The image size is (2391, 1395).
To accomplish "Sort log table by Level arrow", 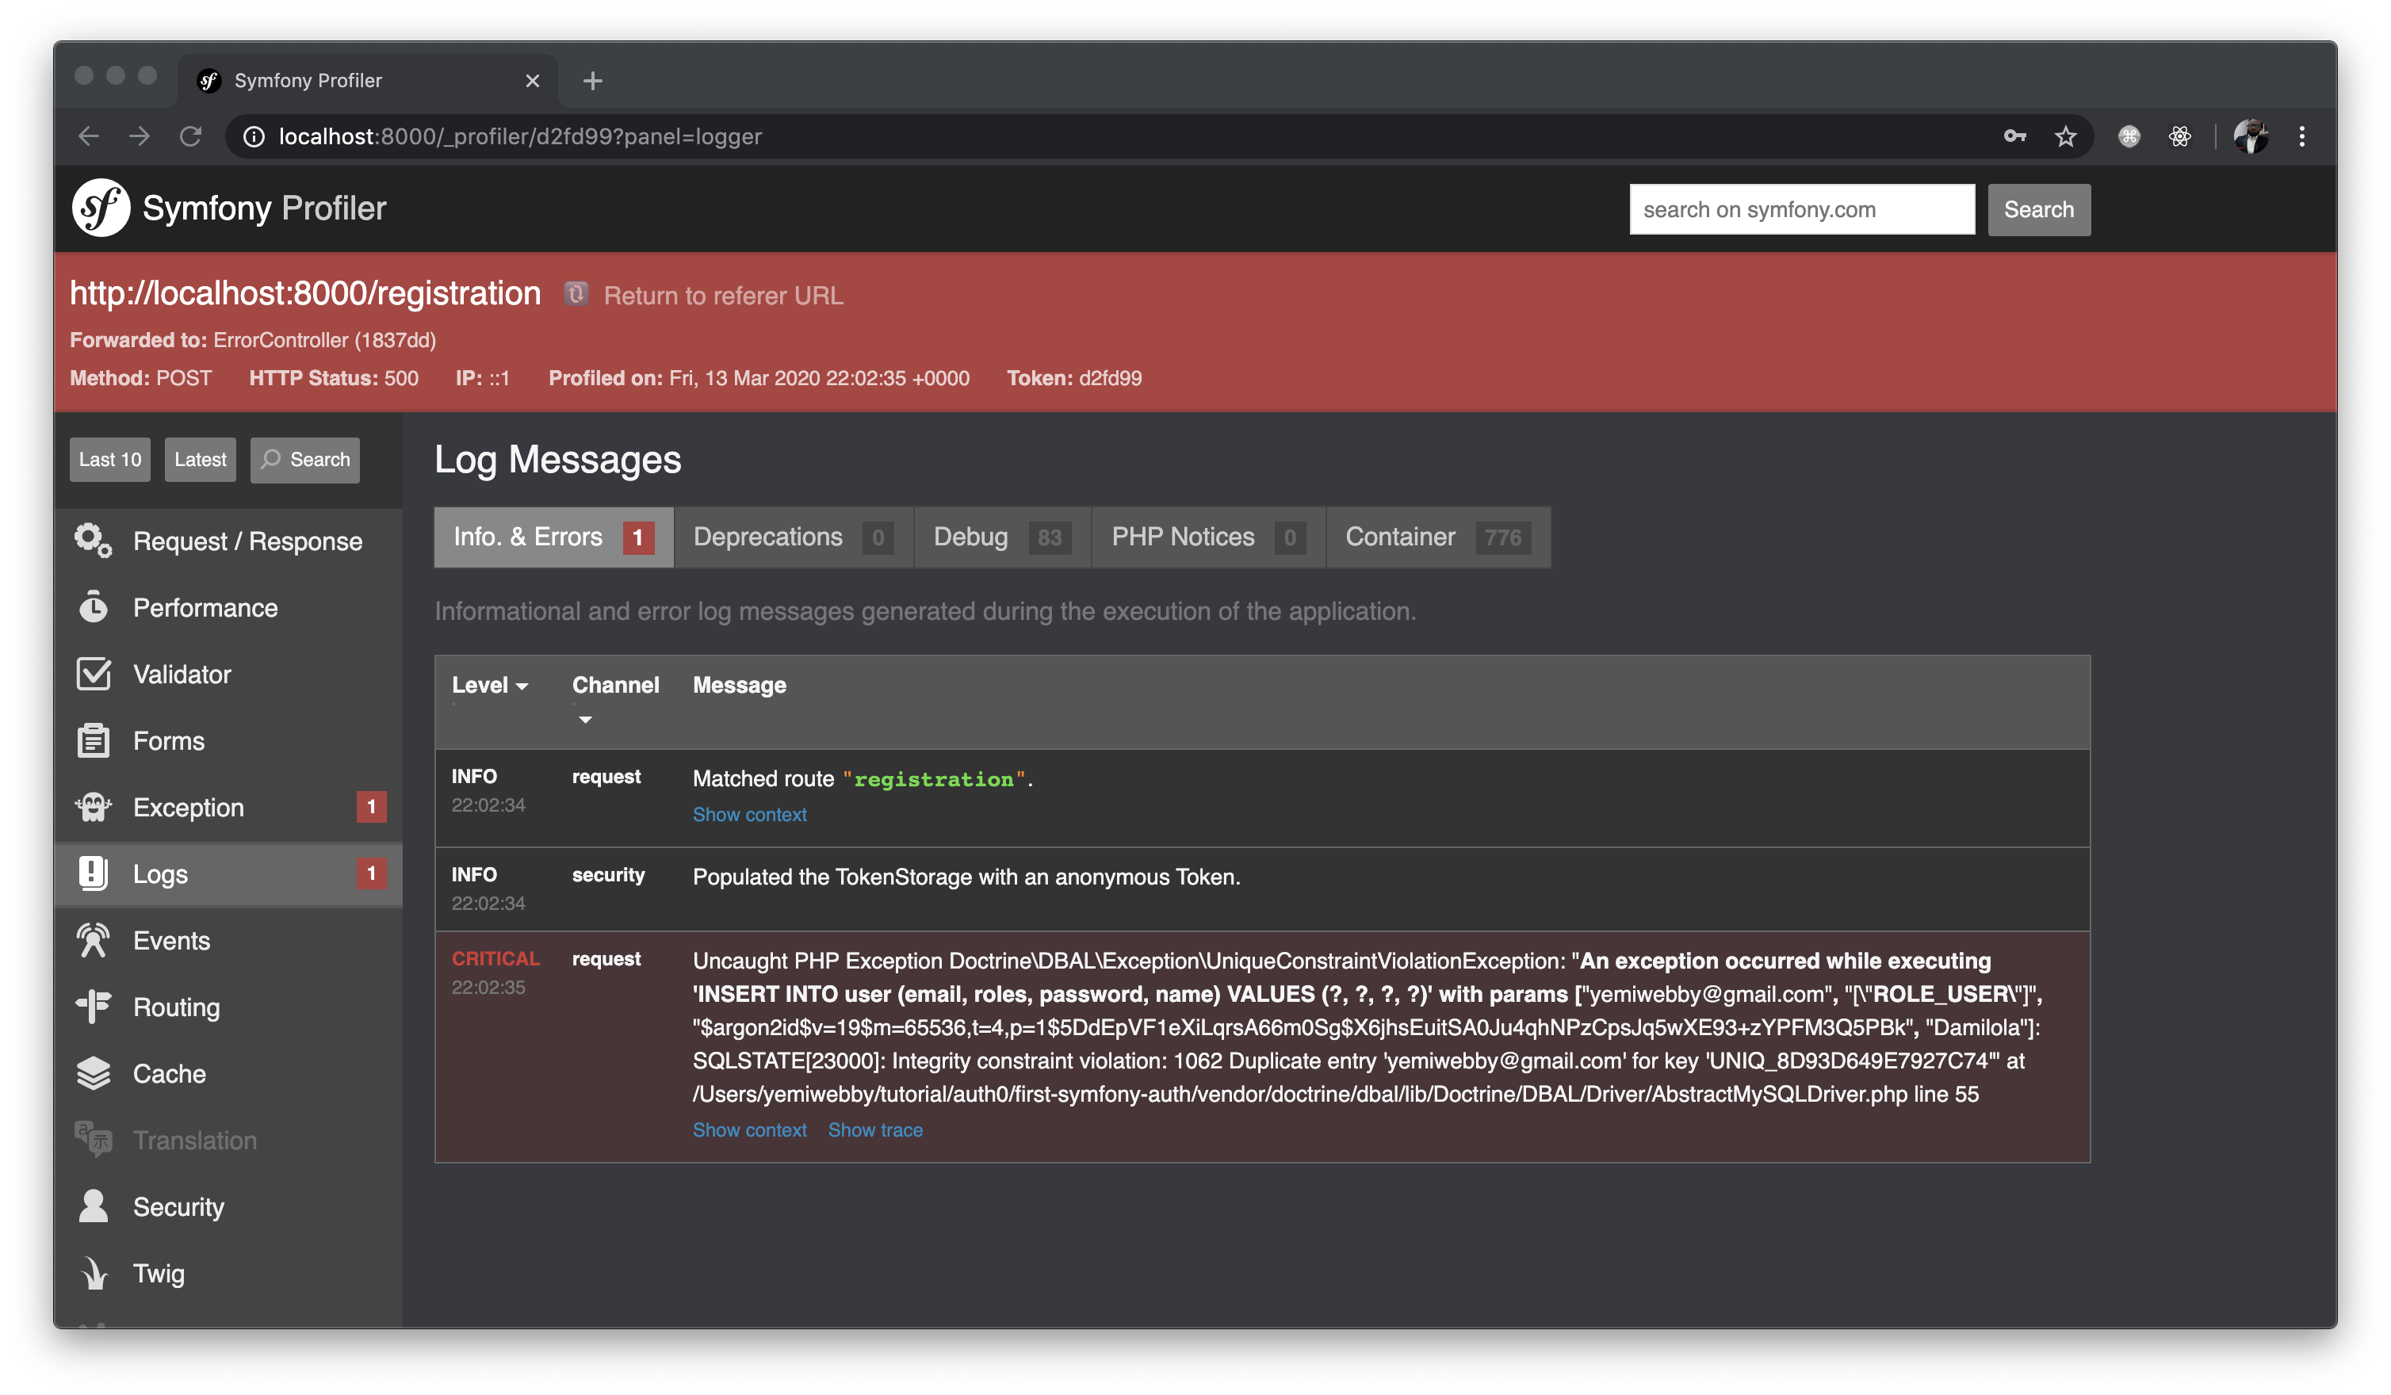I will 522,686.
